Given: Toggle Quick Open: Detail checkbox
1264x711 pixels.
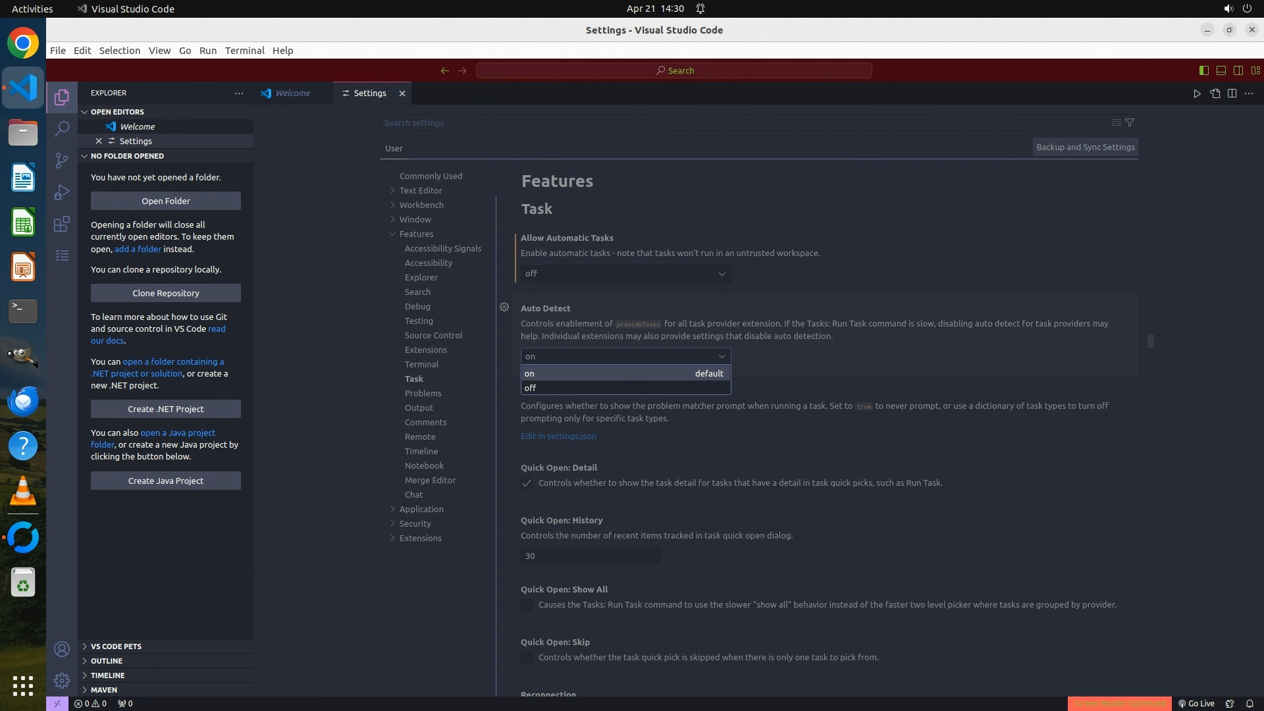Looking at the screenshot, I should point(527,483).
